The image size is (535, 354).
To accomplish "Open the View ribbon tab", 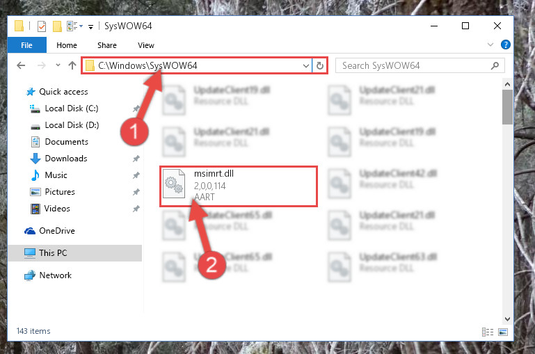I will [145, 45].
